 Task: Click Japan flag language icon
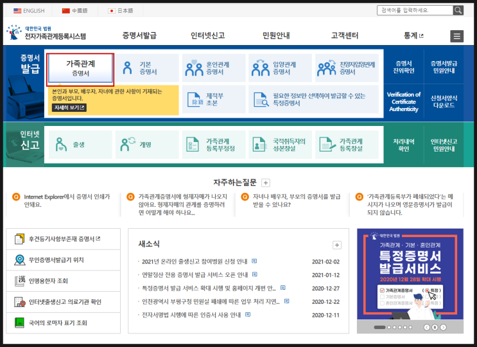(112, 11)
